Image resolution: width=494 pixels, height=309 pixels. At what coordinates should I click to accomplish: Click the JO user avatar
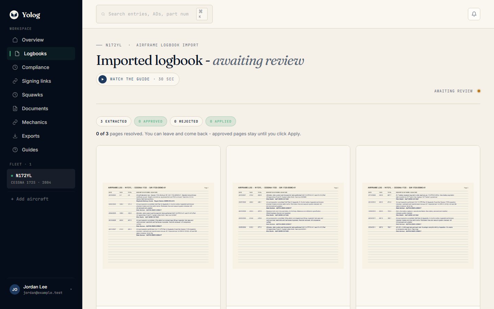[x=15, y=289]
